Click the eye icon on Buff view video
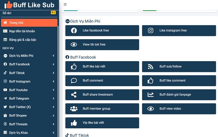Viewport: 218px width, 137px height. click(151, 109)
